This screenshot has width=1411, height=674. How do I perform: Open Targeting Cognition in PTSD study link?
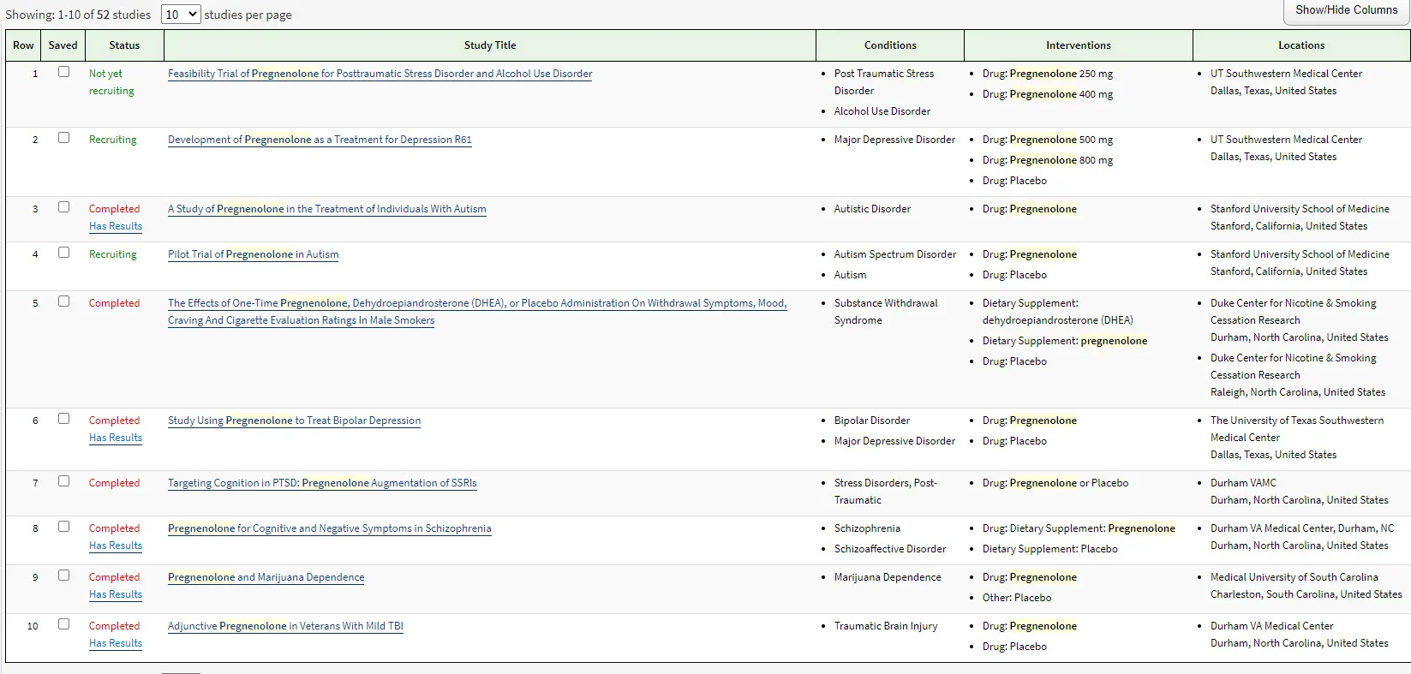[322, 483]
